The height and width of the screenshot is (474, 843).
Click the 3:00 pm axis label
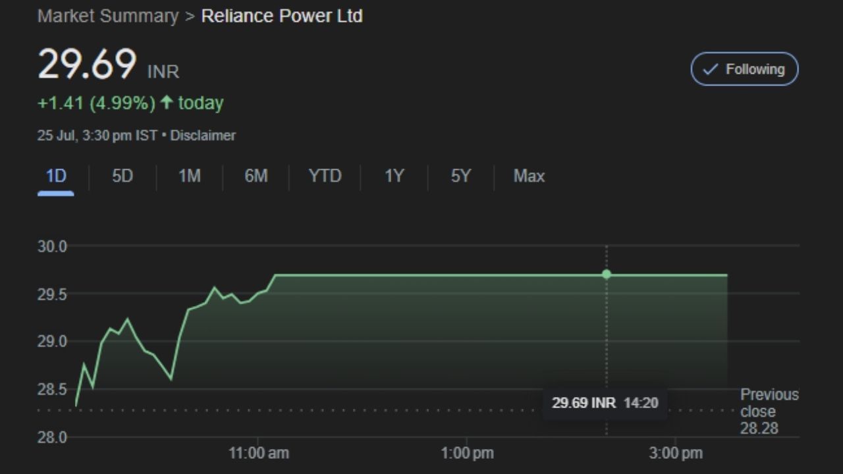click(676, 453)
